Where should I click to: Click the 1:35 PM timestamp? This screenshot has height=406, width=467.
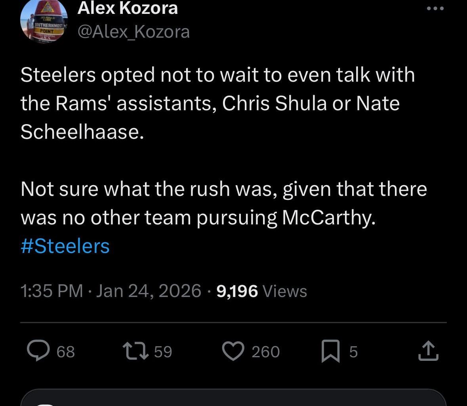pos(51,291)
